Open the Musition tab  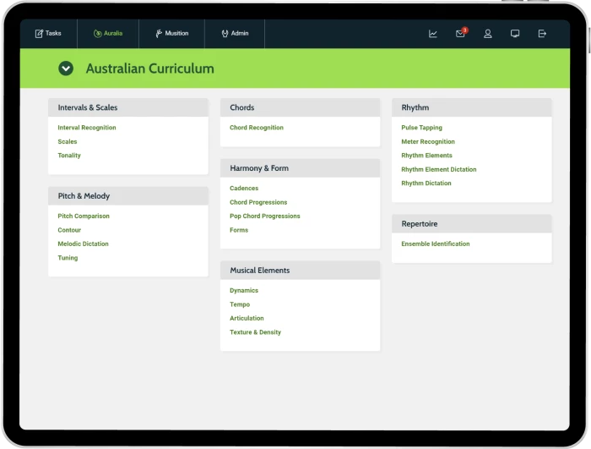tap(171, 34)
